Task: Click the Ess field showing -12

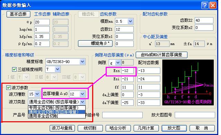Action: (x=127, y=71)
